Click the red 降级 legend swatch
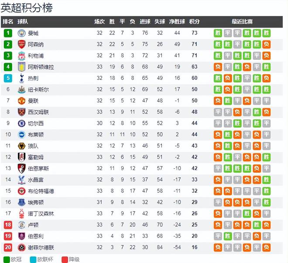288x263 pixels. pos(65,260)
